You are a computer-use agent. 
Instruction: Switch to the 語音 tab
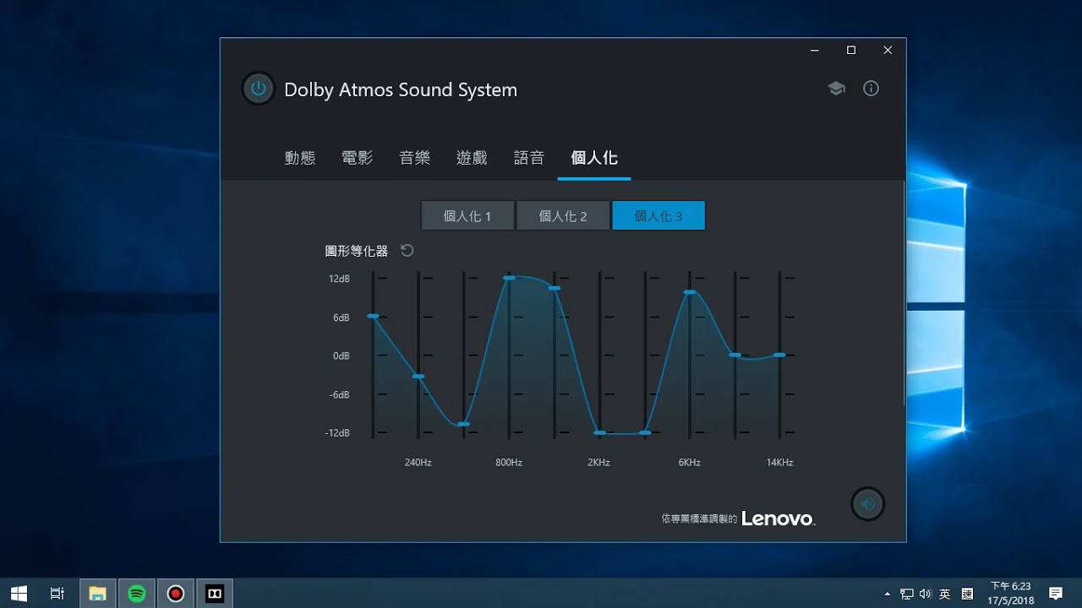529,158
